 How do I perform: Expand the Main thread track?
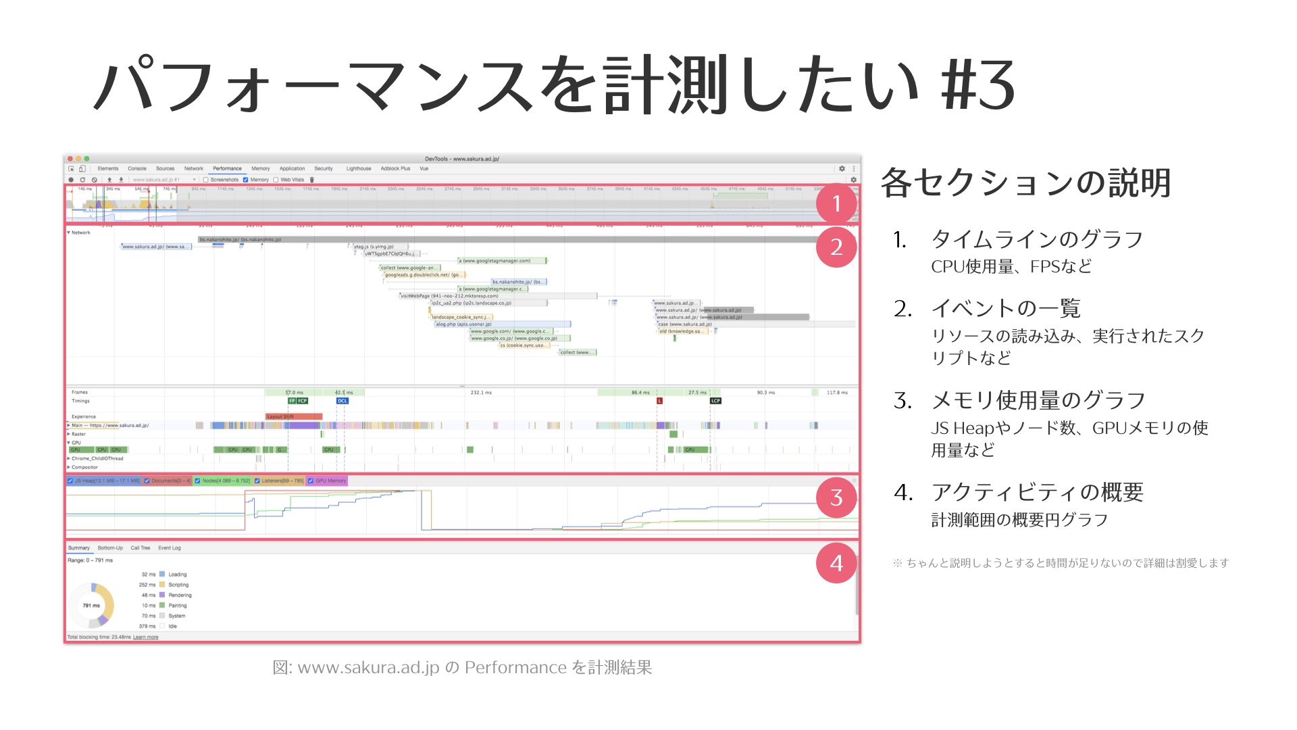pyautogui.click(x=69, y=425)
